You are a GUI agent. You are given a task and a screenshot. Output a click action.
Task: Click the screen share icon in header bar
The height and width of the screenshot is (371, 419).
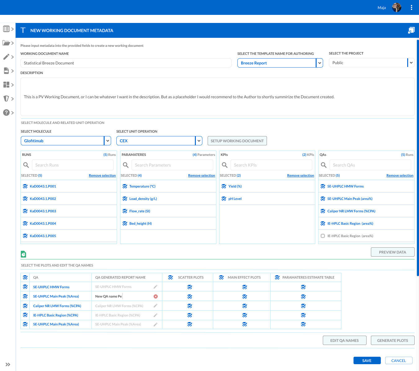coord(411,30)
